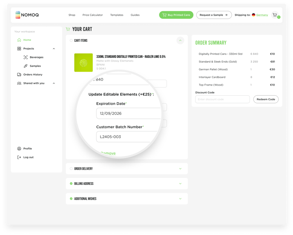Click the product title 330ml Standard Digitally Printed Can
Screen dimensions: 293x235
131,57
